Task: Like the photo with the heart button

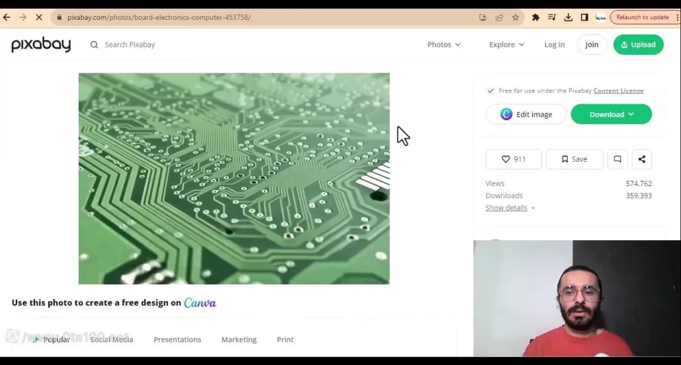Action: point(513,159)
